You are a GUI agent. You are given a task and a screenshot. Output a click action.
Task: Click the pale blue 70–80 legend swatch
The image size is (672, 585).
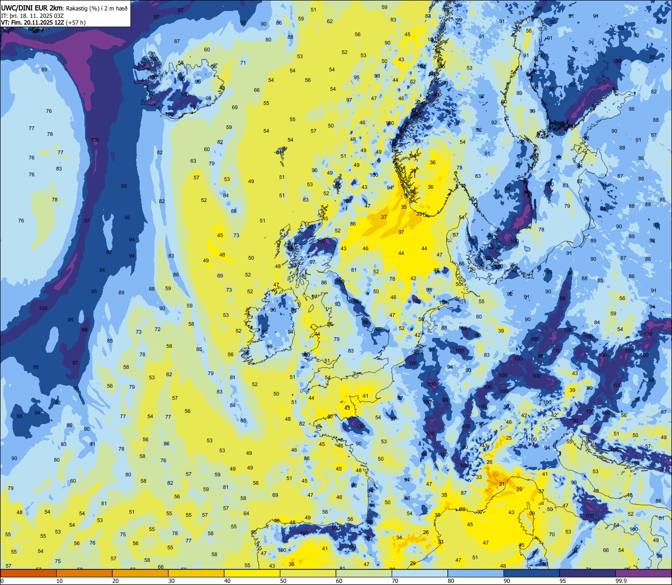[419, 573]
